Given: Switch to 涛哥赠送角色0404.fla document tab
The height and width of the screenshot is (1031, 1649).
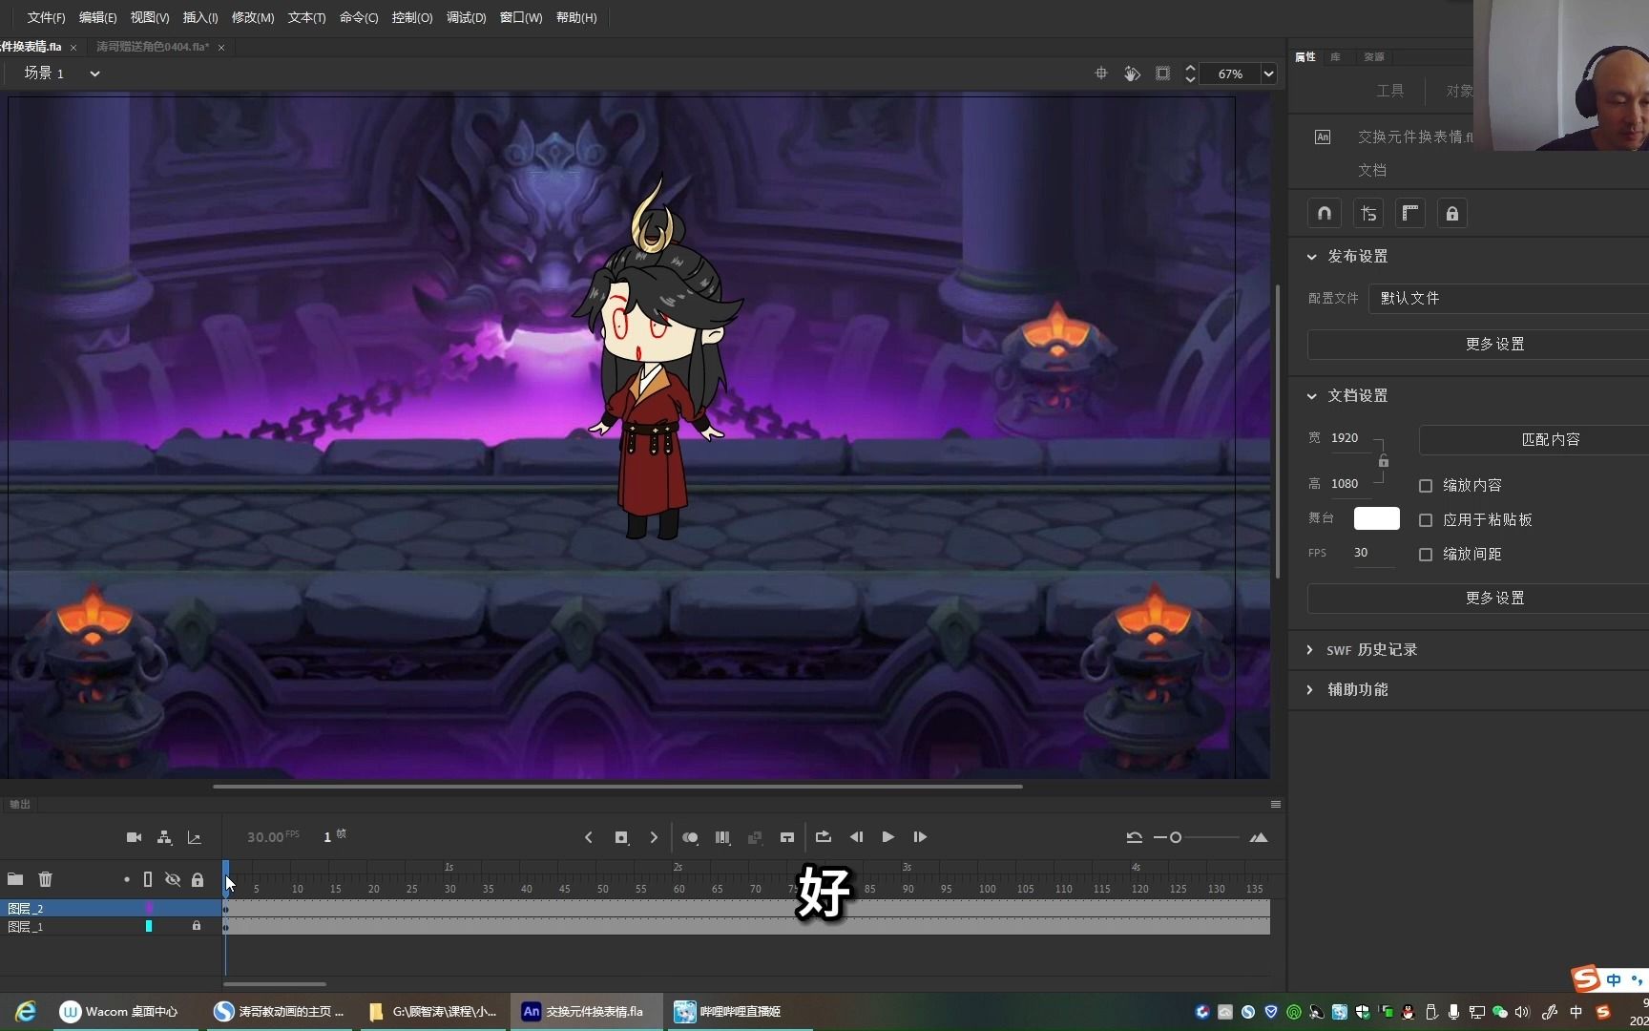Looking at the screenshot, I should pos(153,47).
